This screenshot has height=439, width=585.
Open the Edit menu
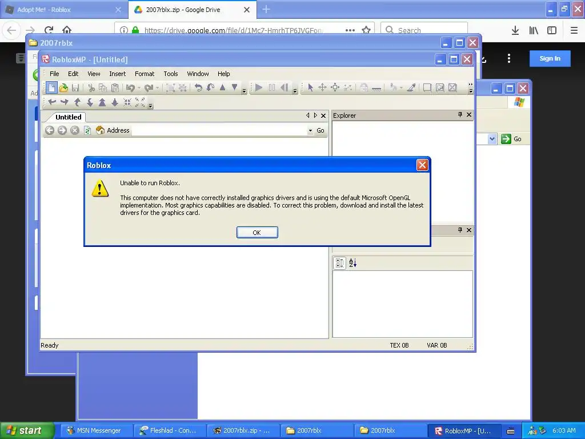[73, 74]
